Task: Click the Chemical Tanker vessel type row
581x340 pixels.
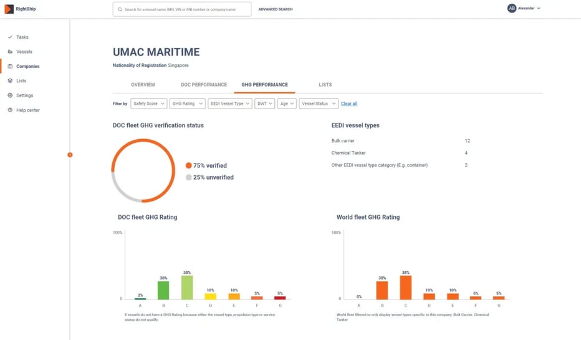Action: click(x=401, y=153)
